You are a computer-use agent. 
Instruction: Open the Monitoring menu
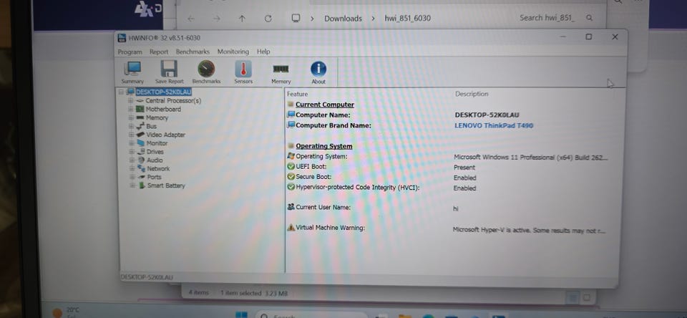(x=233, y=52)
